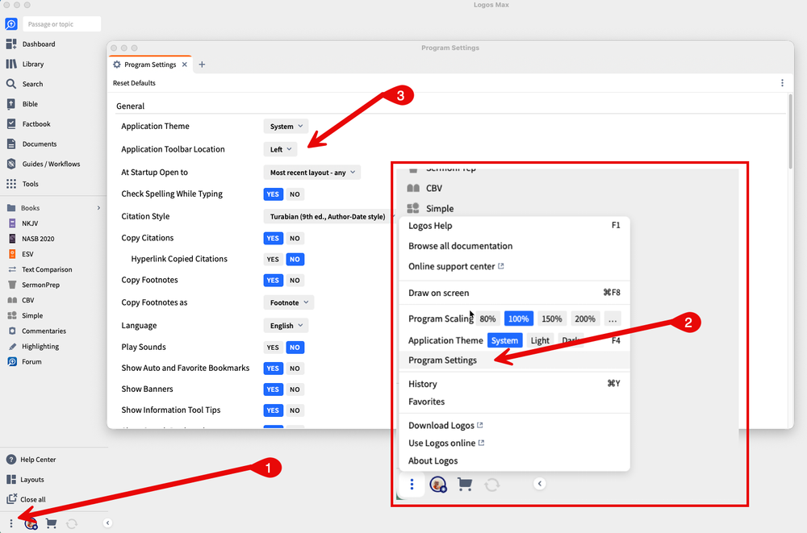Open the NKJV shortcut
The height and width of the screenshot is (533, 807).
23,223
